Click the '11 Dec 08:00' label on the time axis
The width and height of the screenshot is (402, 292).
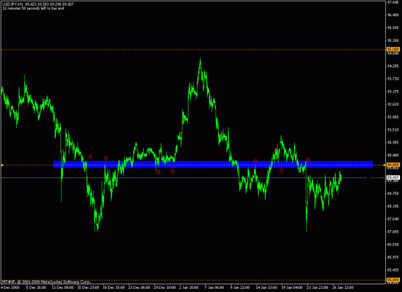[62, 287]
